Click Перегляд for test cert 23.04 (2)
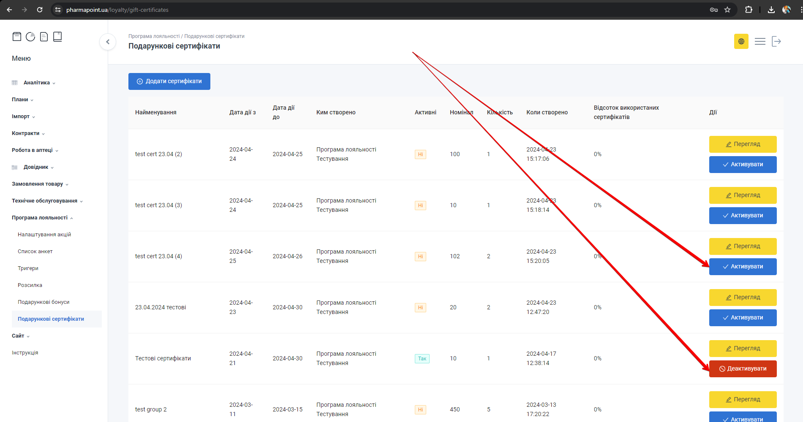This screenshot has width=803, height=422. pos(743,144)
